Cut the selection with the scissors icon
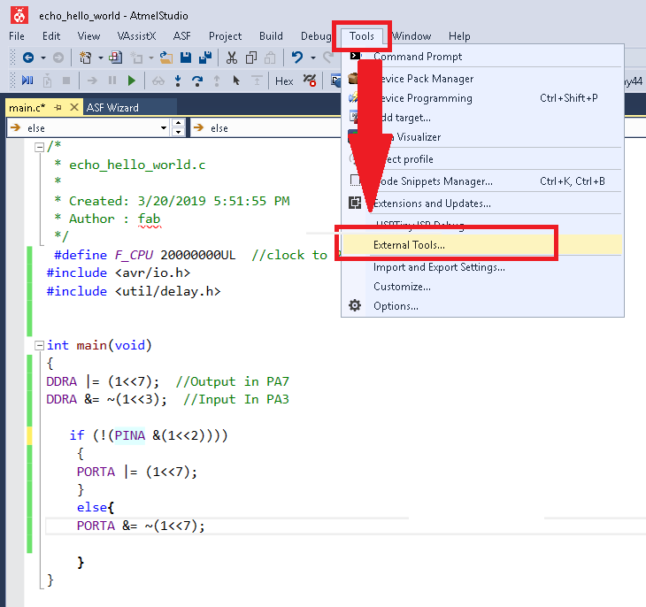Screen dimensions: 646x607 tap(232, 58)
